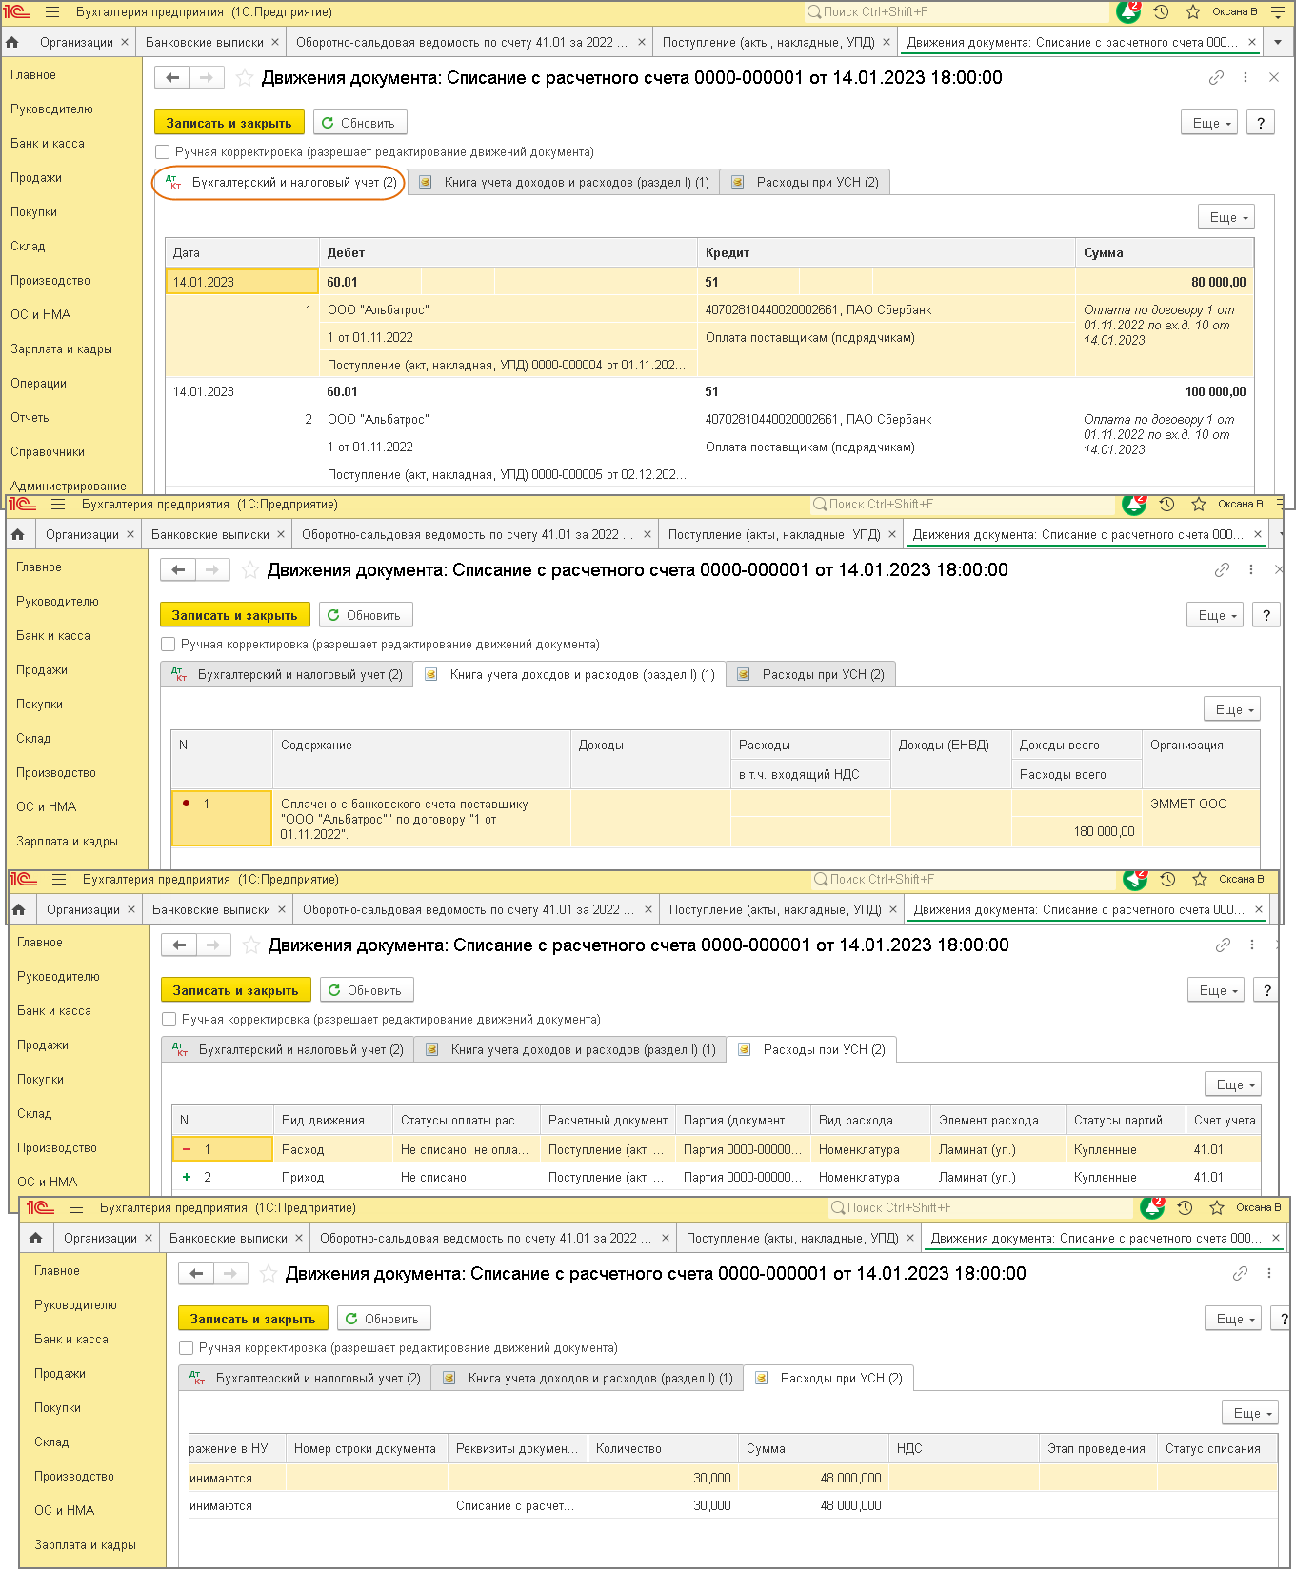The width and height of the screenshot is (1296, 1571).
Task: Open Поступление (акты, накладные, УПД) tab in Вид движения window
Action: coord(775,909)
